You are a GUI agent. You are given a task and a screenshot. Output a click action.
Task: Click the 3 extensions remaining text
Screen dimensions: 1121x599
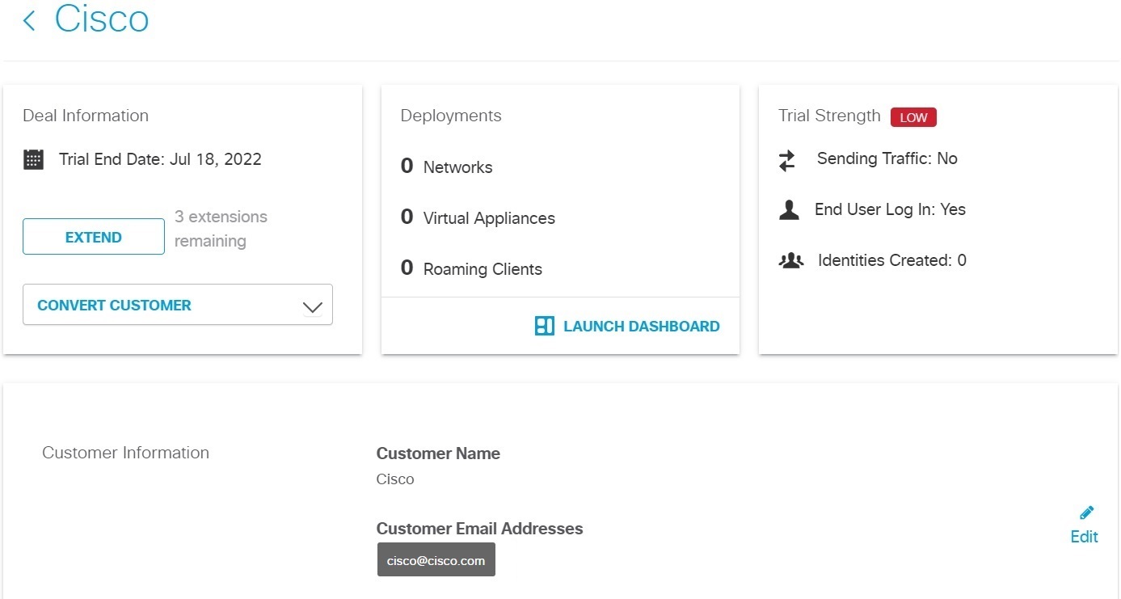(221, 229)
